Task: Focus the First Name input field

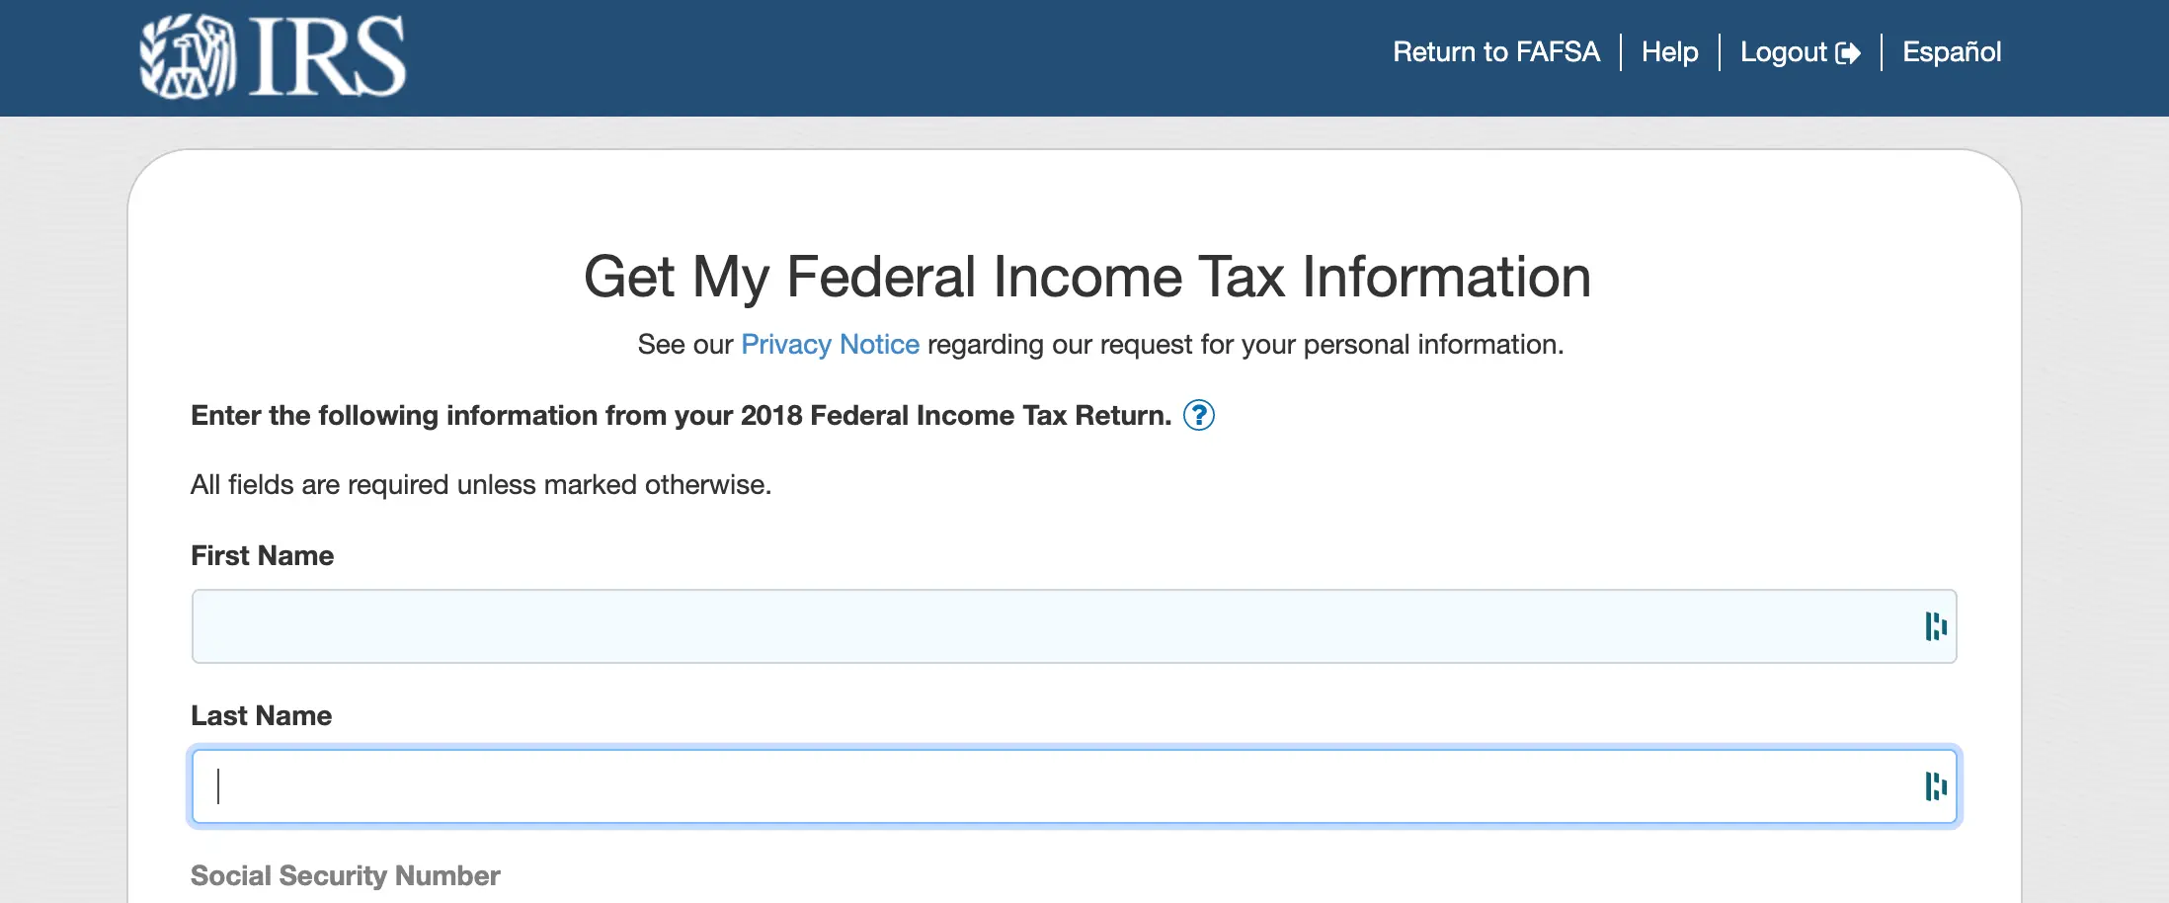Action: [1047, 626]
